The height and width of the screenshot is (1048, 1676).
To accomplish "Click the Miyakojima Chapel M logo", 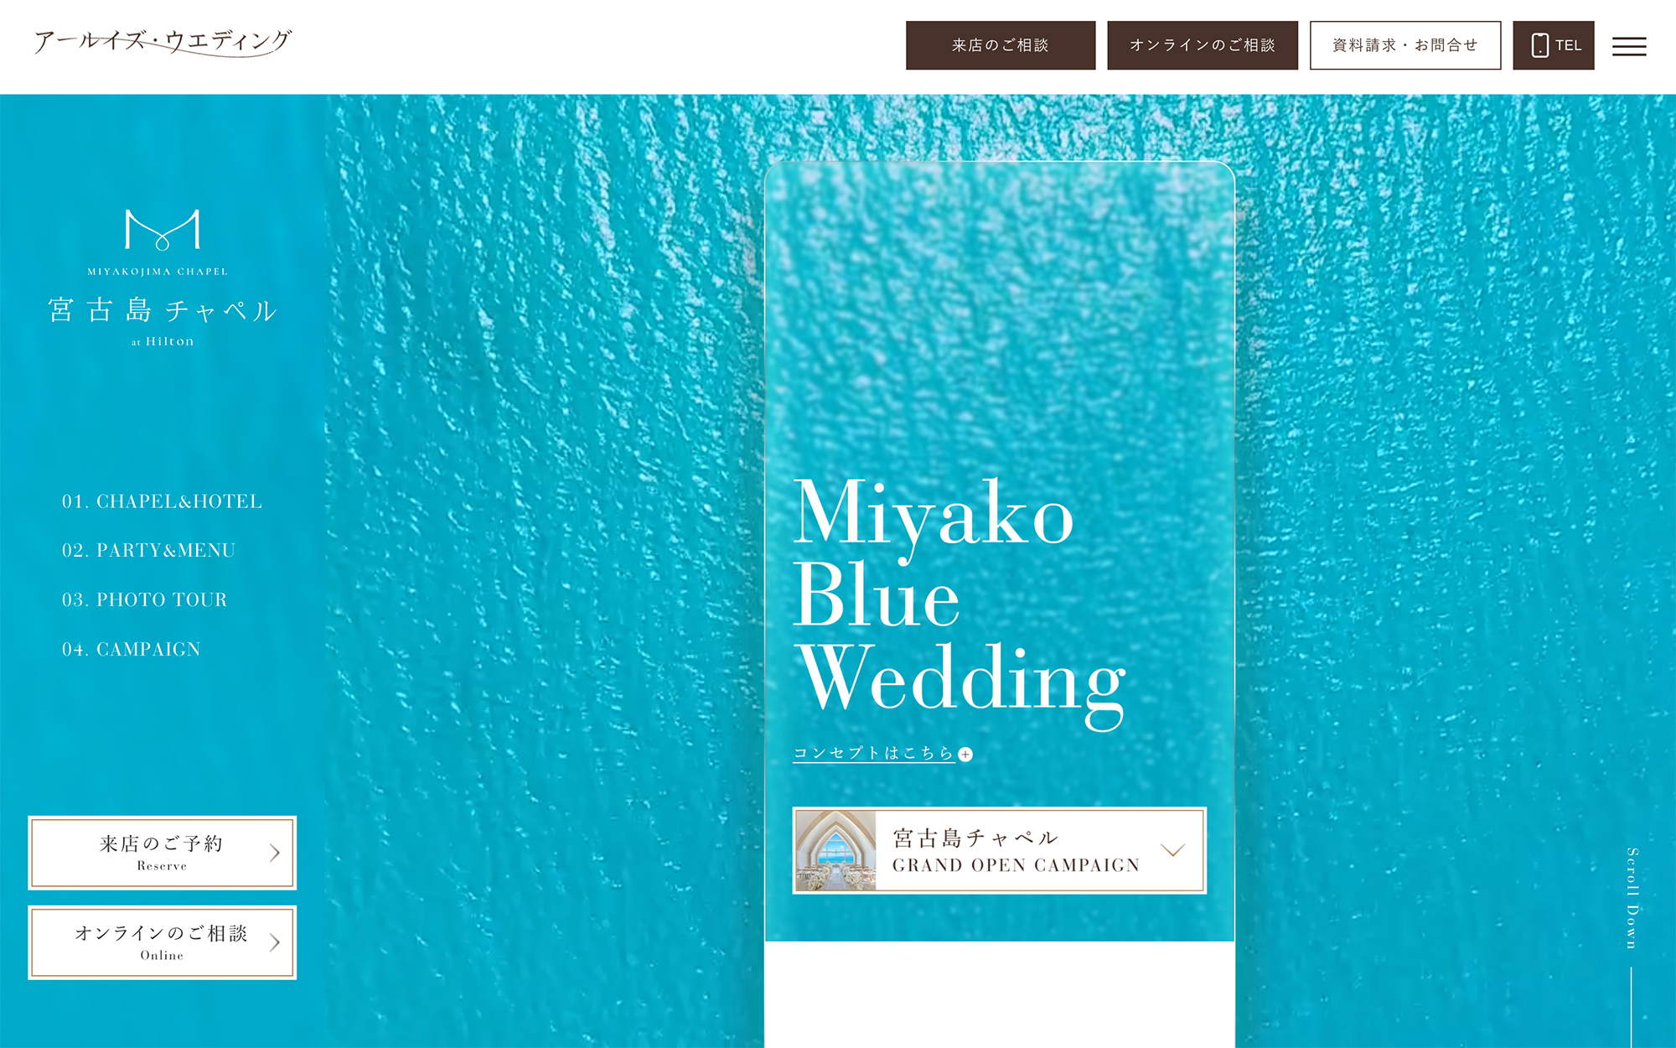I will pyautogui.click(x=163, y=231).
